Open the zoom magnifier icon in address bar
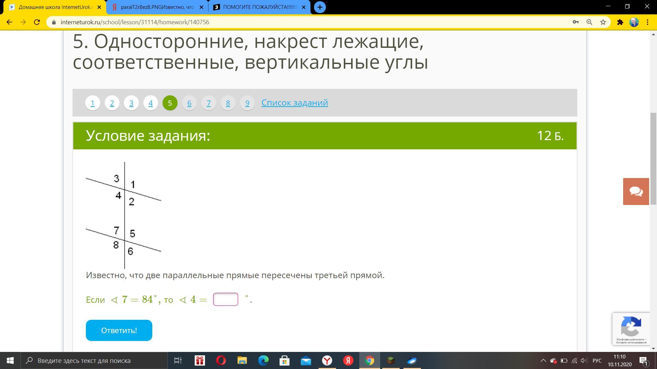657x369 pixels. pos(589,22)
